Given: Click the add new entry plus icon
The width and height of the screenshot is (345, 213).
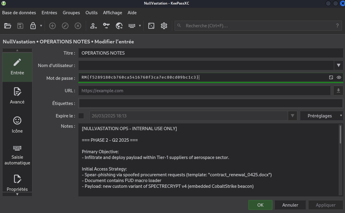Looking at the screenshot, I should [x=52, y=26].
